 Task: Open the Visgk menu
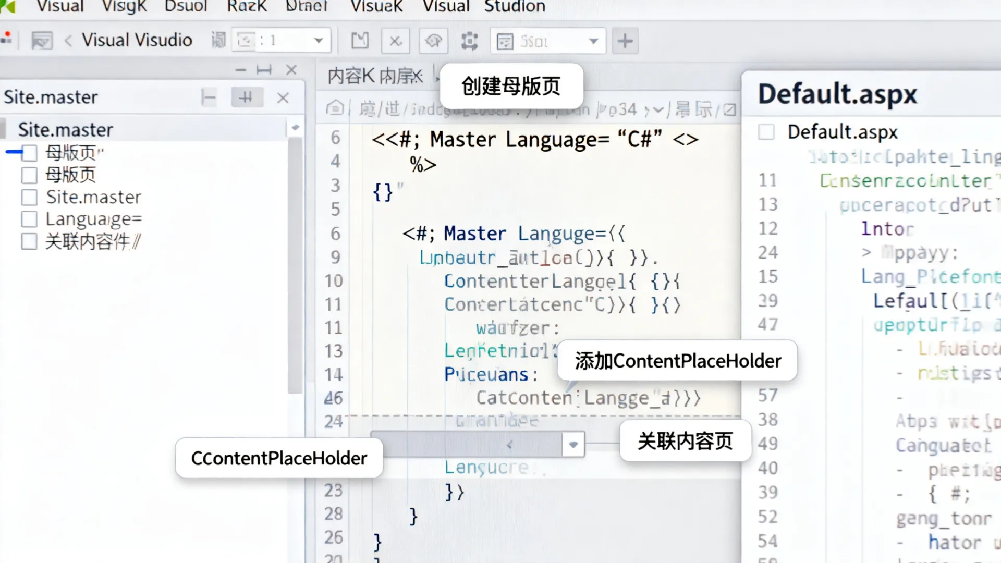point(124,6)
